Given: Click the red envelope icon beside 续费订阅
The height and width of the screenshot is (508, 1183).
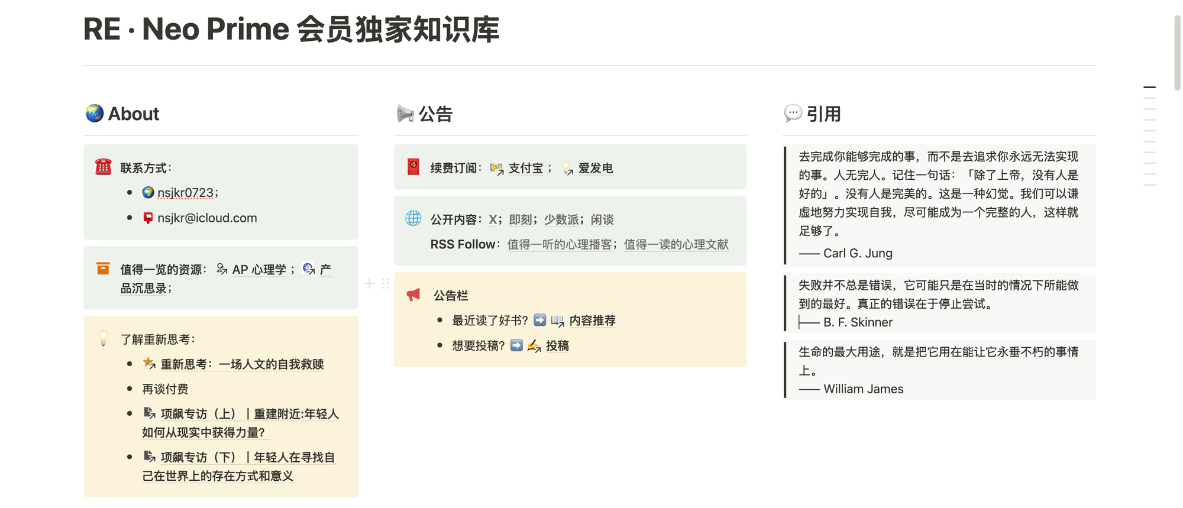Looking at the screenshot, I should [x=413, y=167].
